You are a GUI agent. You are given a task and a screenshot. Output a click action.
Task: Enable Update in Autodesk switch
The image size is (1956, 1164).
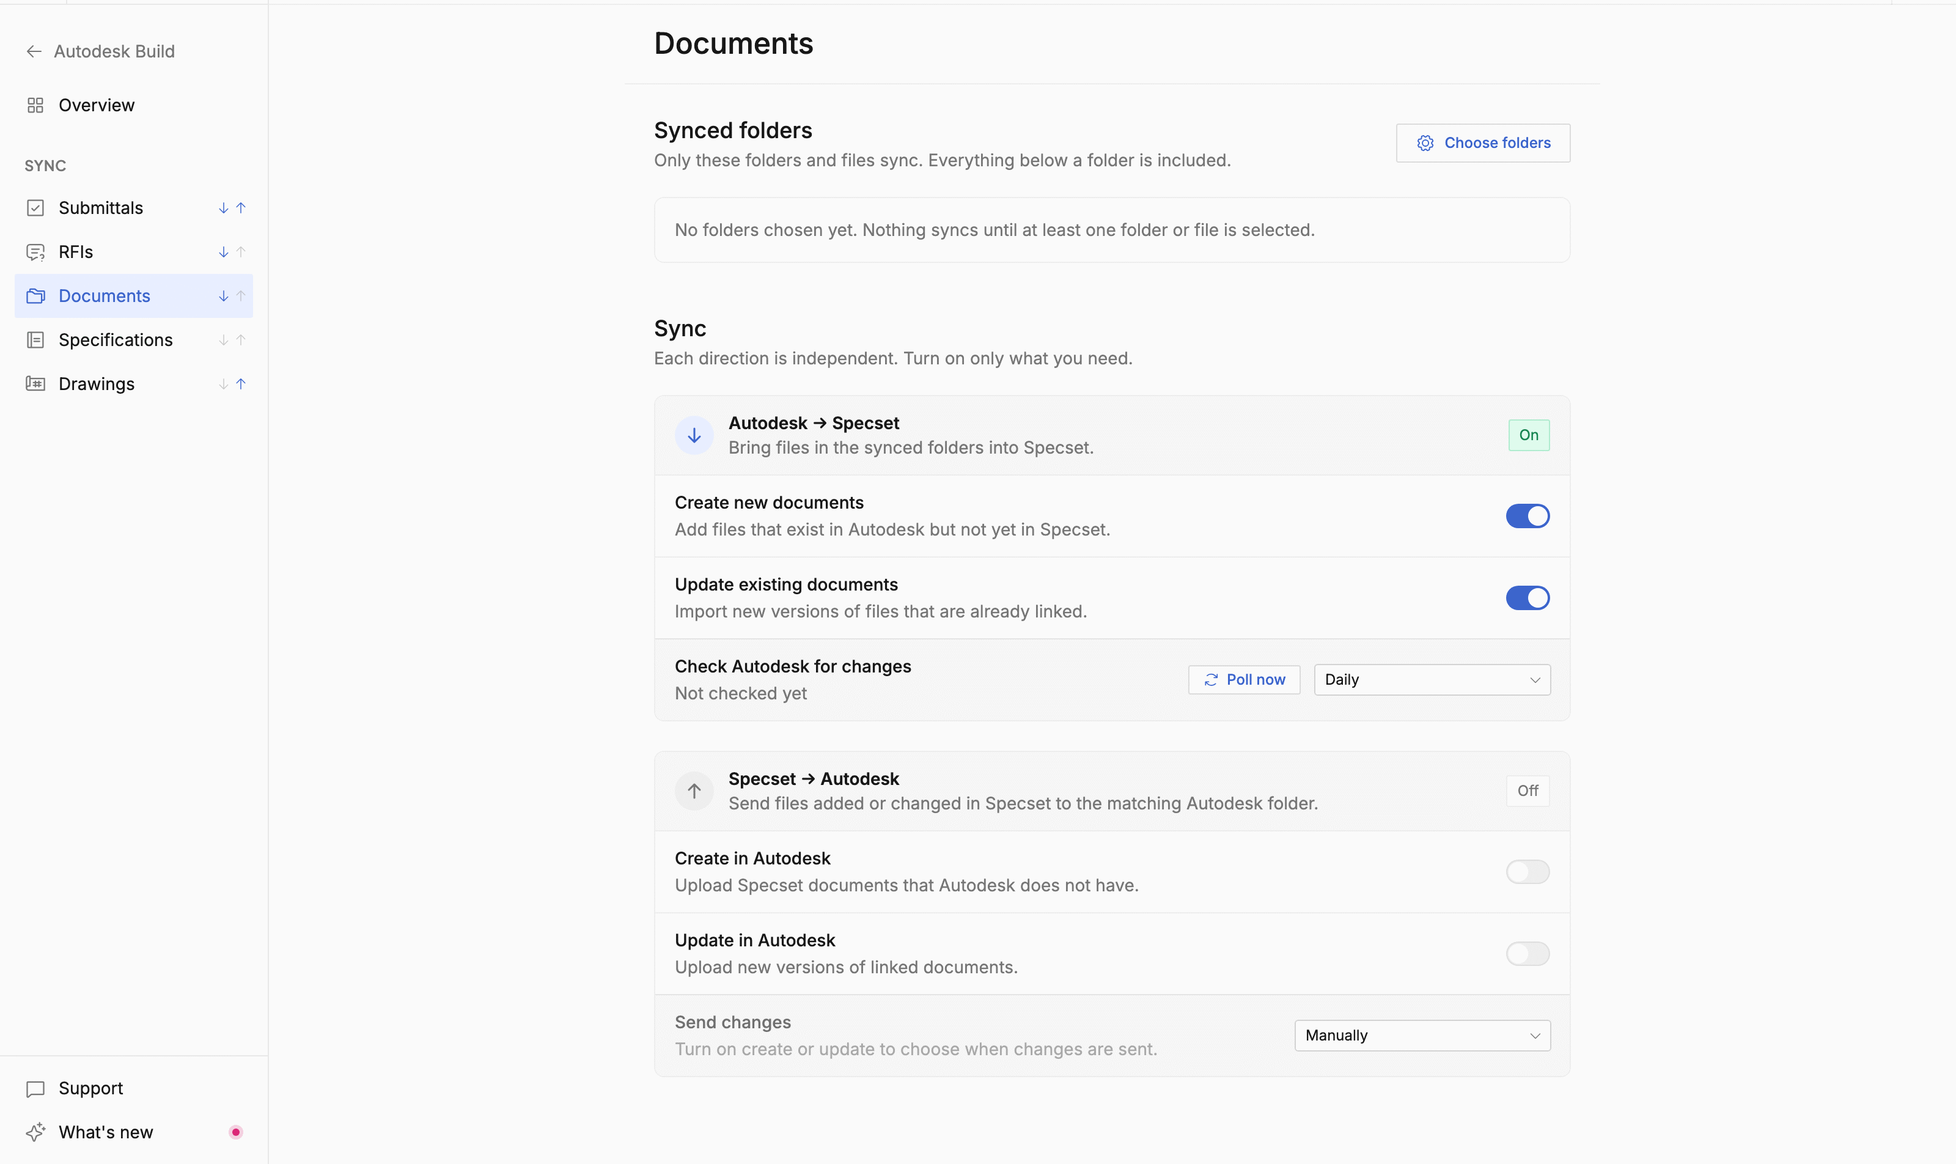[x=1527, y=954]
